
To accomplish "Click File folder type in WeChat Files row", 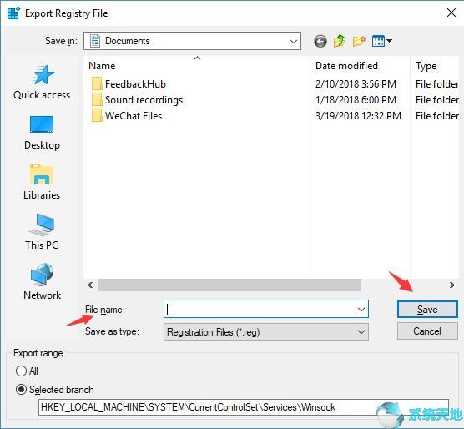I will [437, 116].
